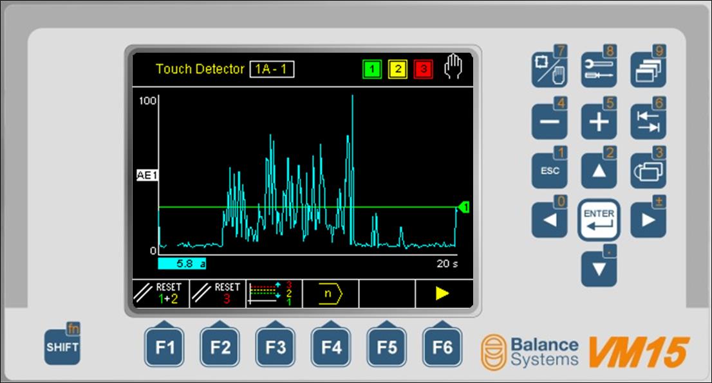Click the stacked pages key numbered 9
The width and height of the screenshot is (712, 383).
[x=648, y=66]
